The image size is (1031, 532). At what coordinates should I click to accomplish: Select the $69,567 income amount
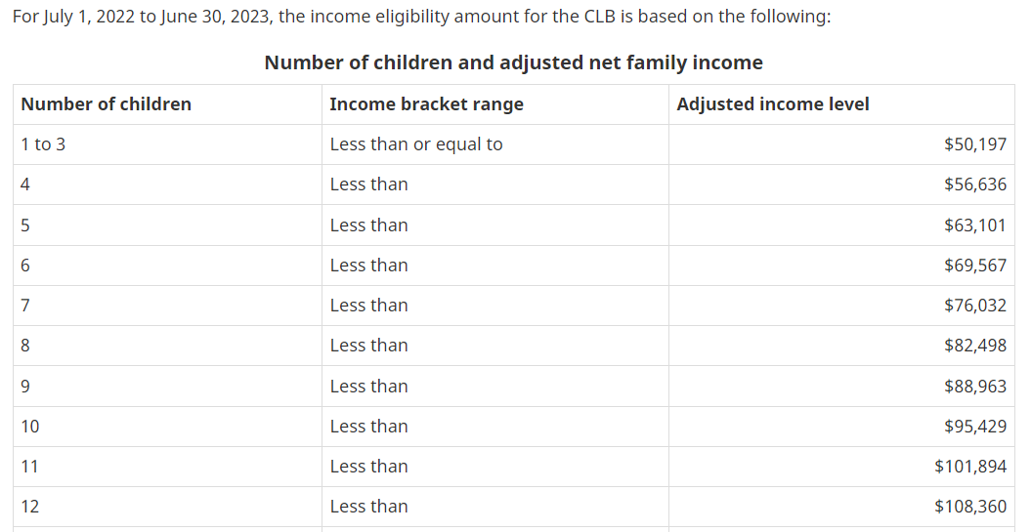pos(974,266)
